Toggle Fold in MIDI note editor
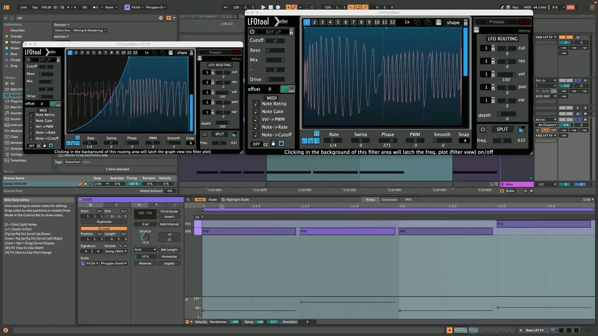This screenshot has height=336, width=598. coord(200,200)
